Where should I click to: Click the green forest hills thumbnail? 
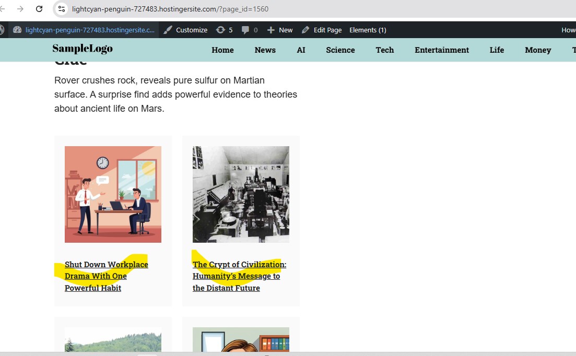(x=113, y=339)
